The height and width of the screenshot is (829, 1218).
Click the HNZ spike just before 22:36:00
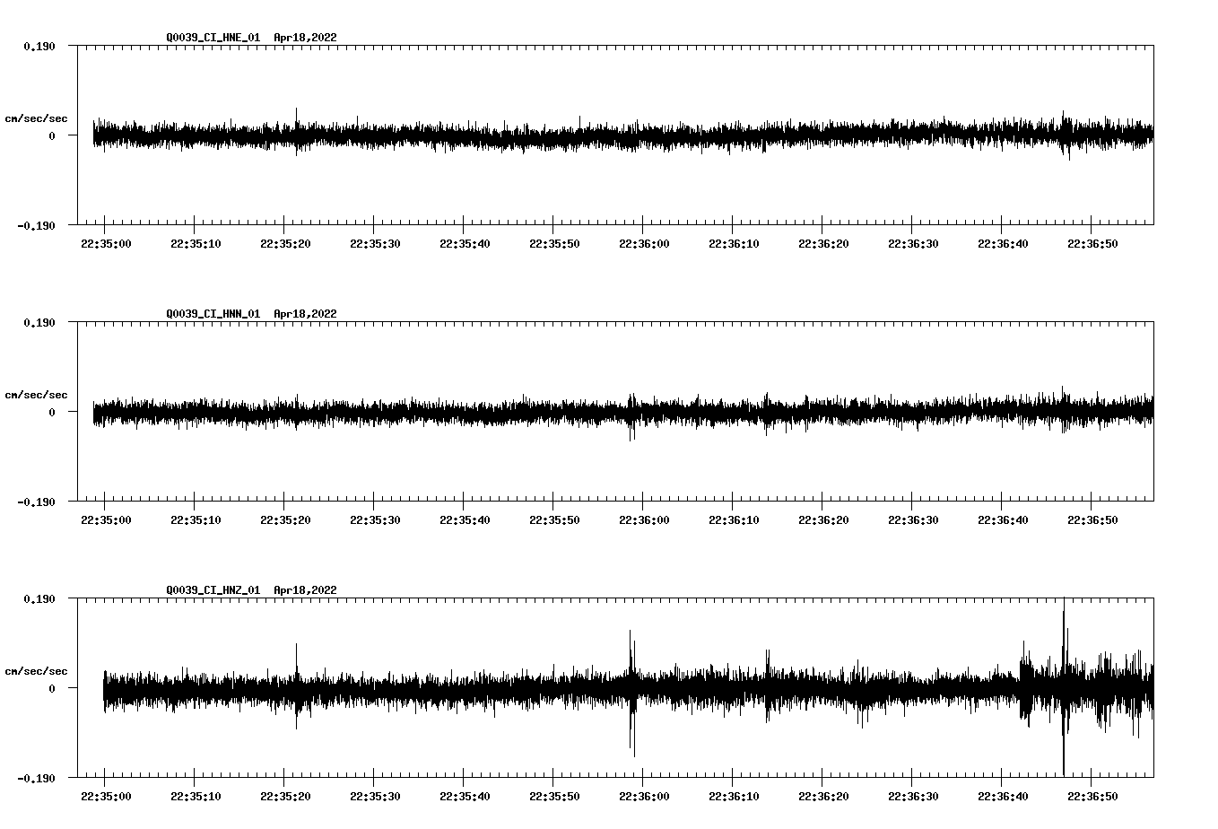(631, 693)
